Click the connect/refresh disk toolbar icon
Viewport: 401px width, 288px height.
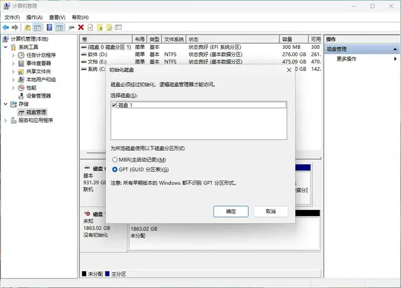[71, 28]
